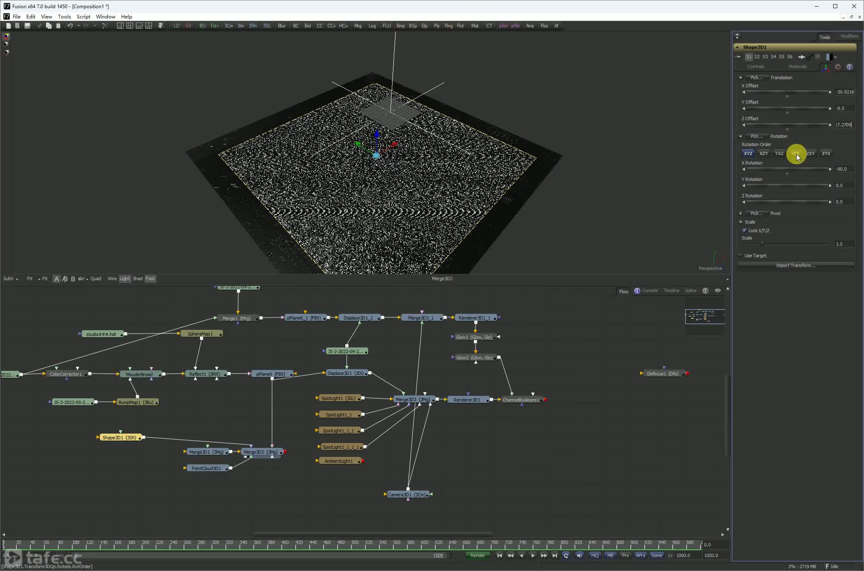This screenshot has width=864, height=571.
Task: Click the Copy icon in toolbar
Action: click(x=48, y=26)
